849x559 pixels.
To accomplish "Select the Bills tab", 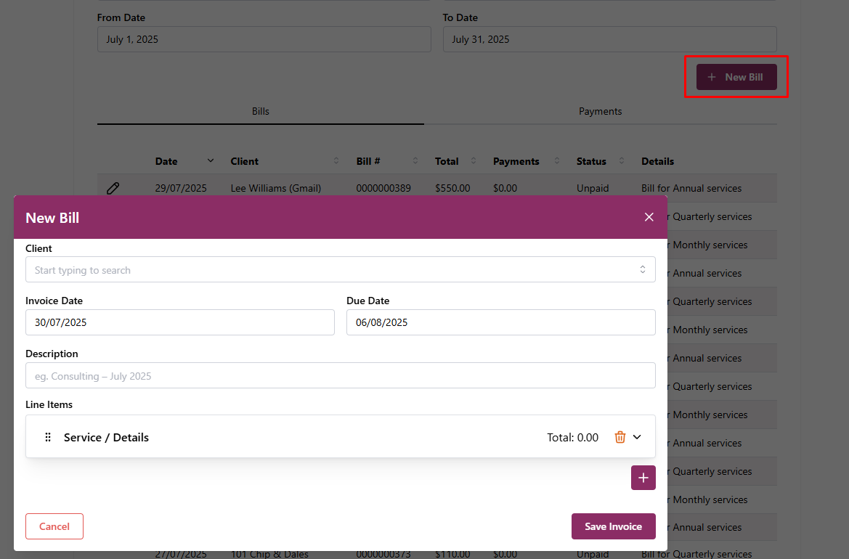I will coord(260,112).
